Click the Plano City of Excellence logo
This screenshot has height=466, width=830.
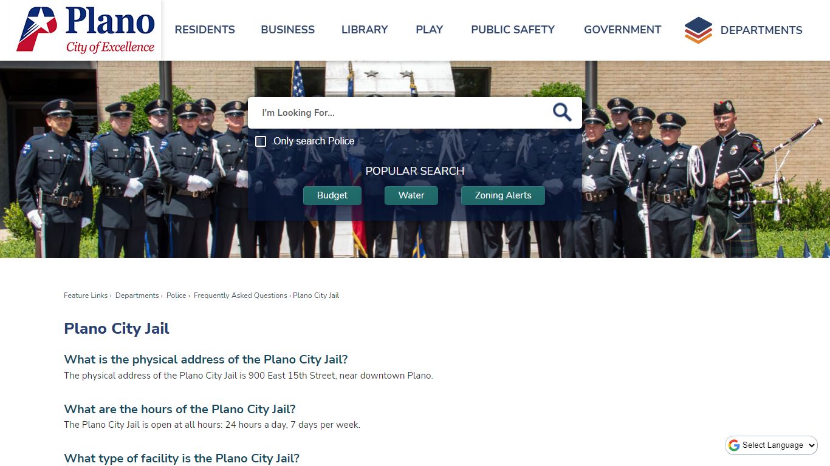point(86,30)
